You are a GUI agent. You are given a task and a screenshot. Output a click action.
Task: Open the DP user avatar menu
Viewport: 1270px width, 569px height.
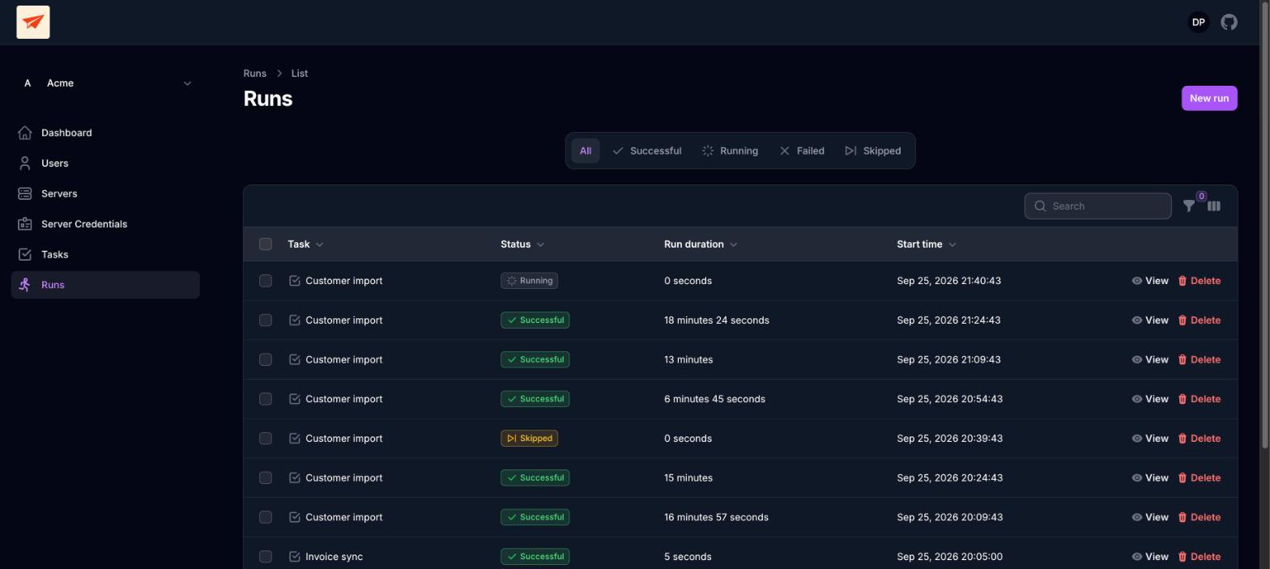pyautogui.click(x=1198, y=22)
